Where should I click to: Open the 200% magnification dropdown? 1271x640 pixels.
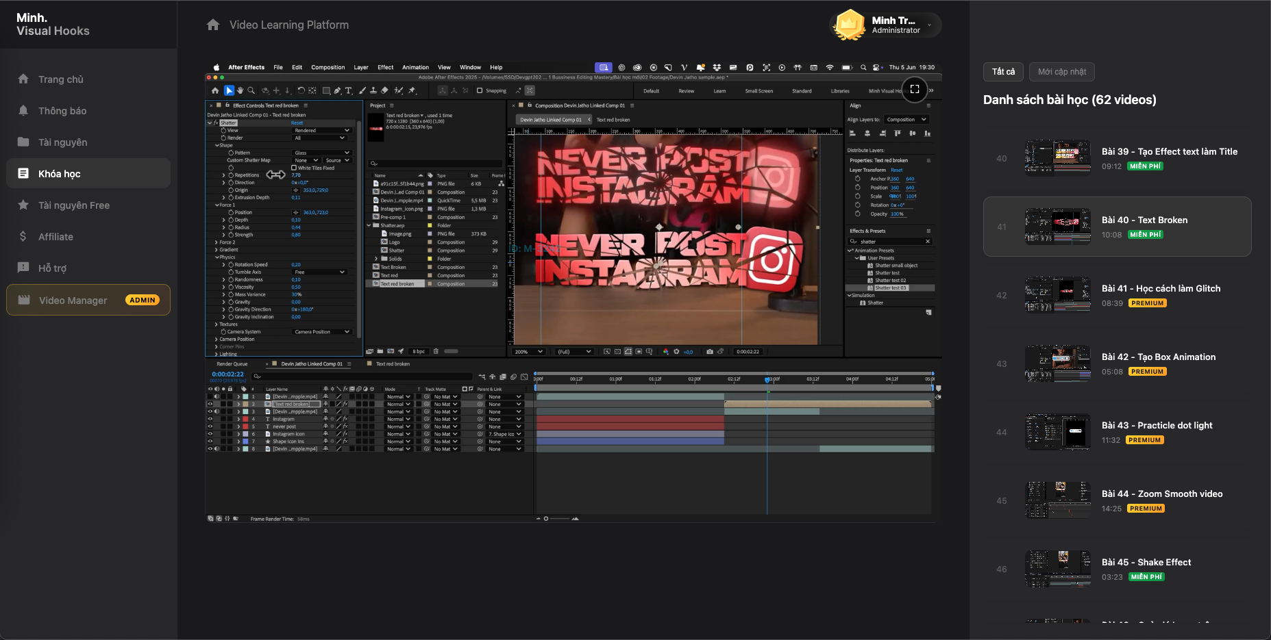[528, 352]
